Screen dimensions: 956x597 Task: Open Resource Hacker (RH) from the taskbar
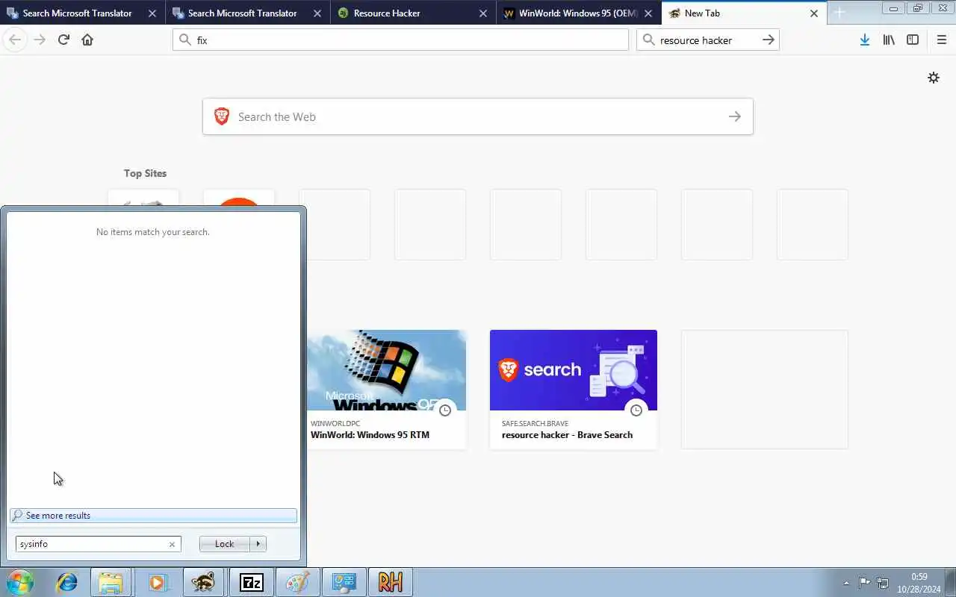coord(390,582)
